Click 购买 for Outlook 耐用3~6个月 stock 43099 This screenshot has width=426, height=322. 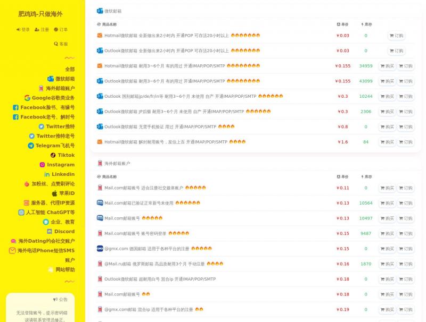tap(388, 81)
